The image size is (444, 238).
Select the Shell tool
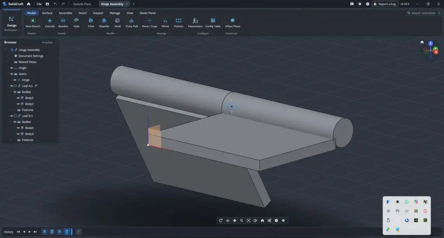(x=117, y=23)
